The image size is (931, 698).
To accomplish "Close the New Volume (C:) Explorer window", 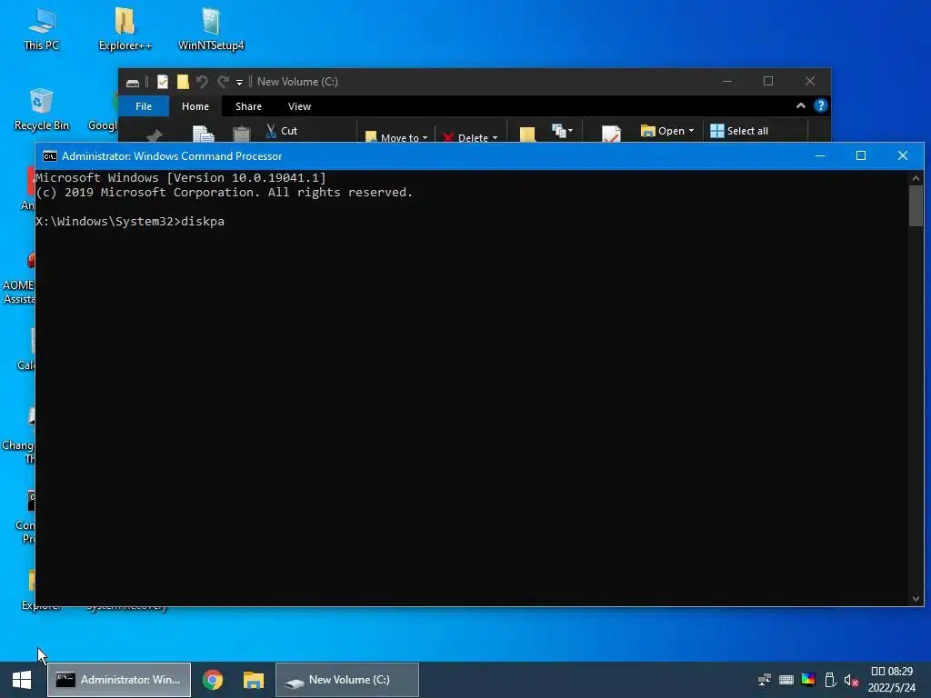I will [810, 81].
